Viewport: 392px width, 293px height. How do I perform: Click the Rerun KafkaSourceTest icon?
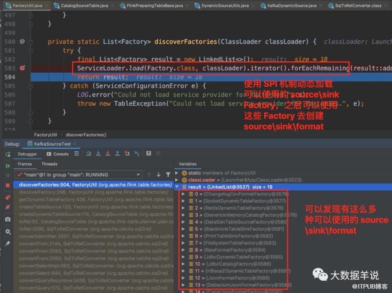[8, 154]
